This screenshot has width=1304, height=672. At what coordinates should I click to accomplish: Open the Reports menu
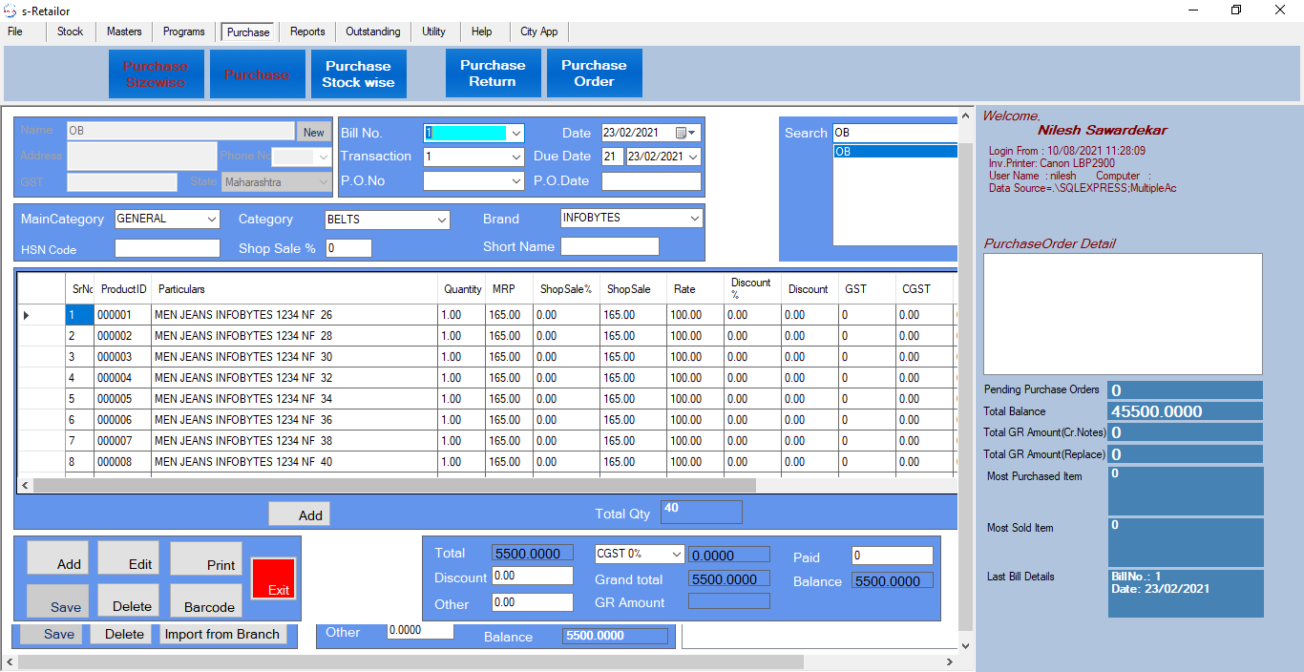coord(307,31)
